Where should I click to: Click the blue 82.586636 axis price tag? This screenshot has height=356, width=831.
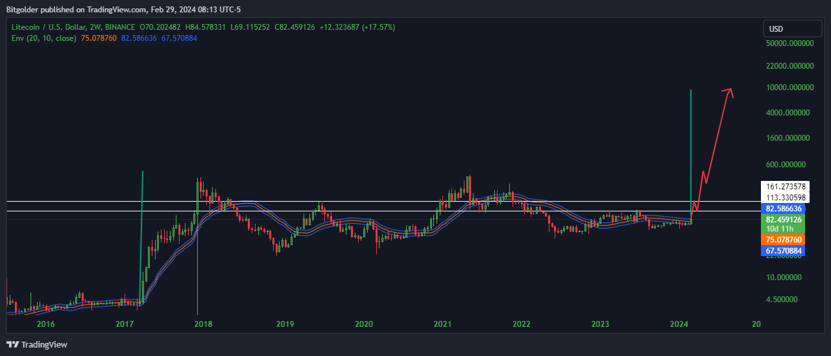point(784,209)
